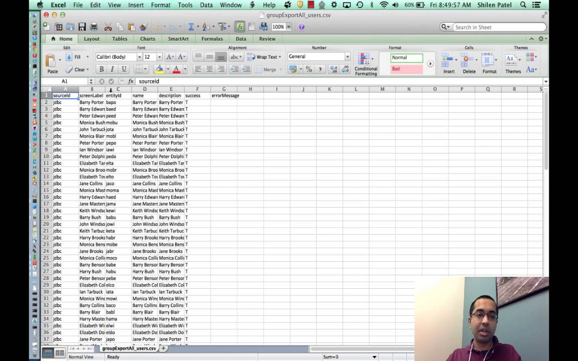Click the Increase Font Size icon

pos(170,57)
